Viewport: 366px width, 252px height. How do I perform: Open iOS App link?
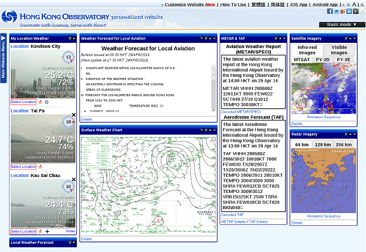tap(299, 5)
